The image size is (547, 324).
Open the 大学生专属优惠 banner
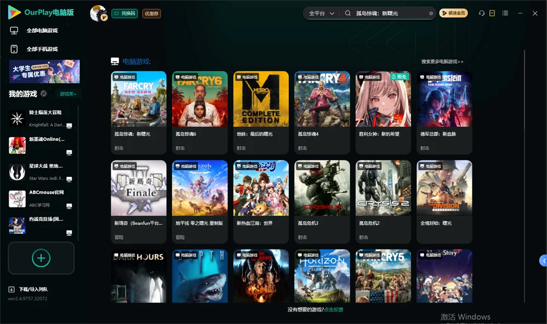pos(45,72)
